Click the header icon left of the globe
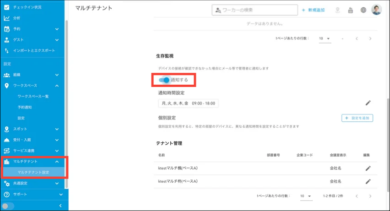390x211 pixels. [x=351, y=10]
